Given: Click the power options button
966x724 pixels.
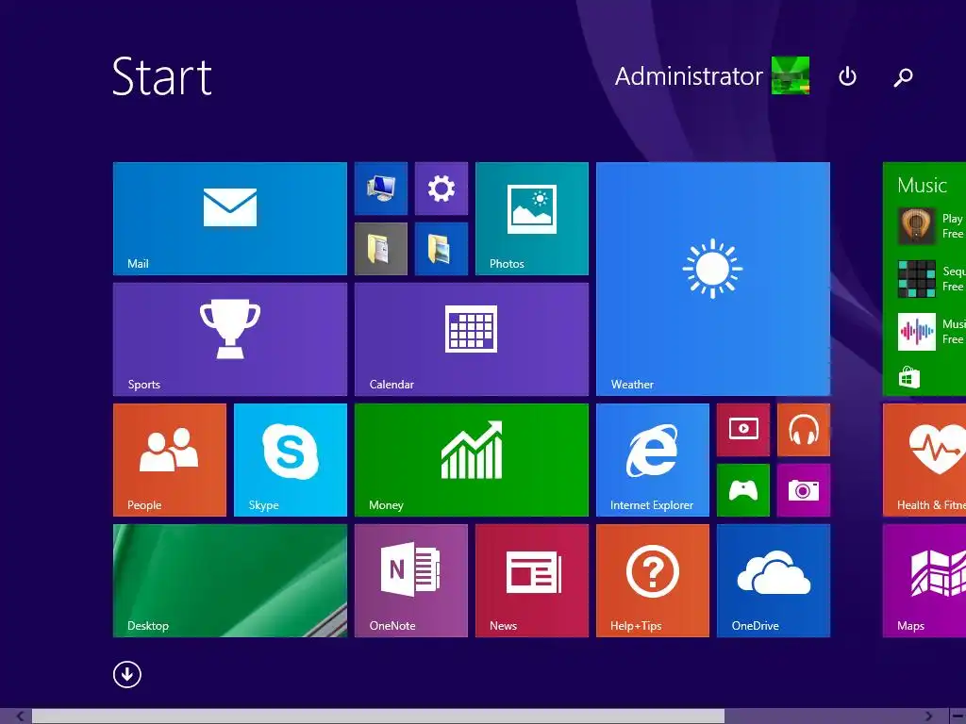Looking at the screenshot, I should point(848,76).
